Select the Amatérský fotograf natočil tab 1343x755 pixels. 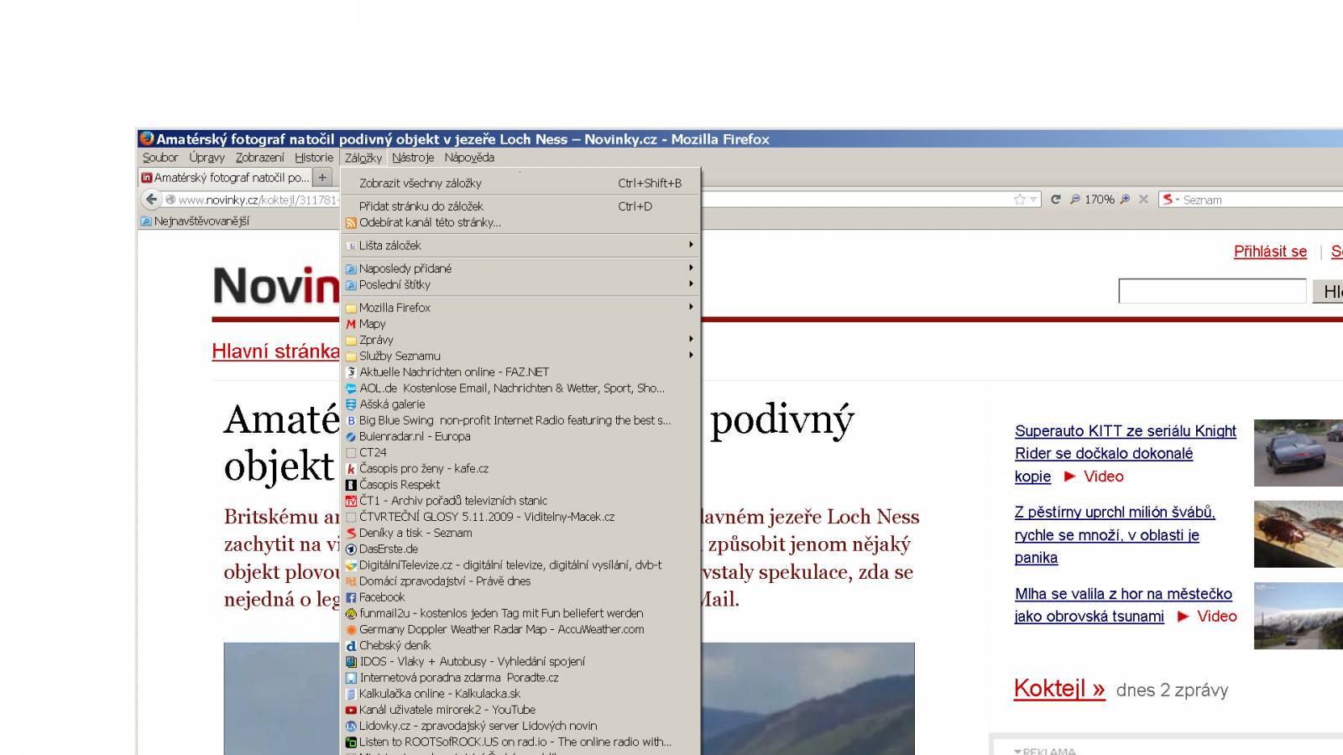(x=225, y=178)
